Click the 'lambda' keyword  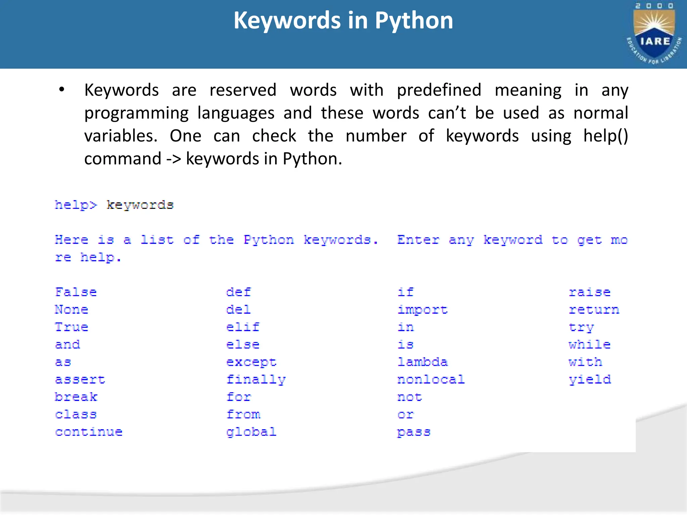[x=422, y=362]
